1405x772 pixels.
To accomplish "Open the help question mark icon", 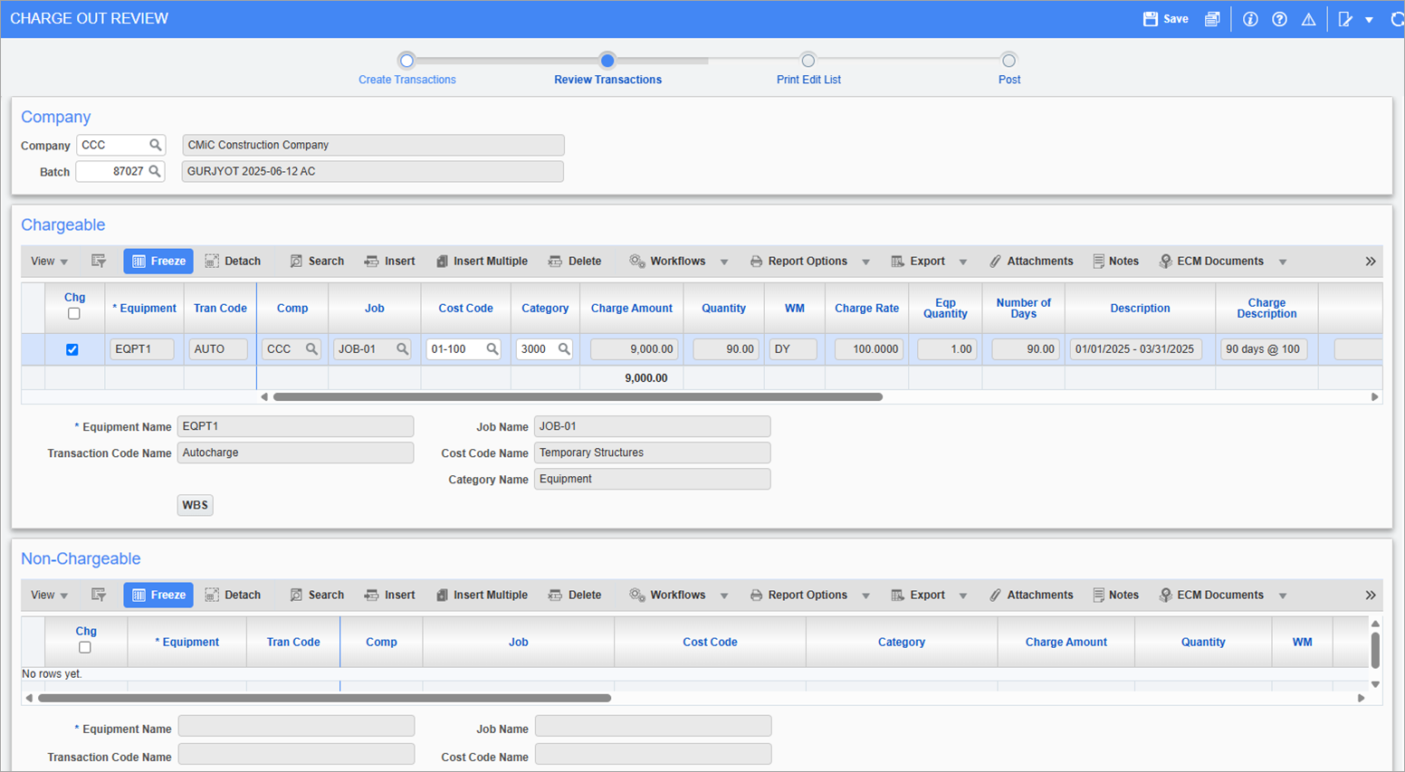I will [x=1279, y=19].
